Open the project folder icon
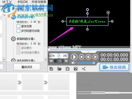The image size is (132, 99). pyautogui.click(x=59, y=69)
